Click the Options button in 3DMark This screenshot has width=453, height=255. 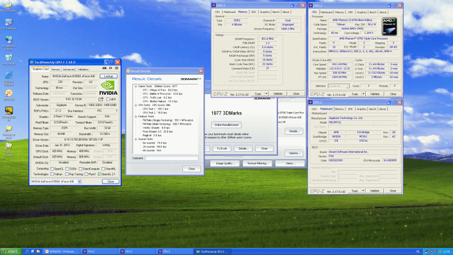[x=294, y=153]
